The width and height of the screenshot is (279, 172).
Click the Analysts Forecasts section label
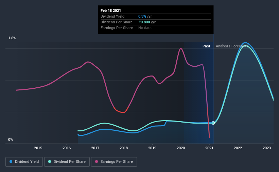click(x=232, y=46)
